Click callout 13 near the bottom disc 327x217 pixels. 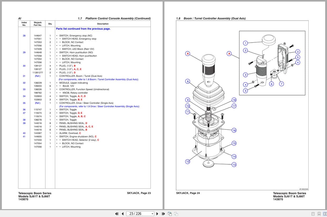234,165
